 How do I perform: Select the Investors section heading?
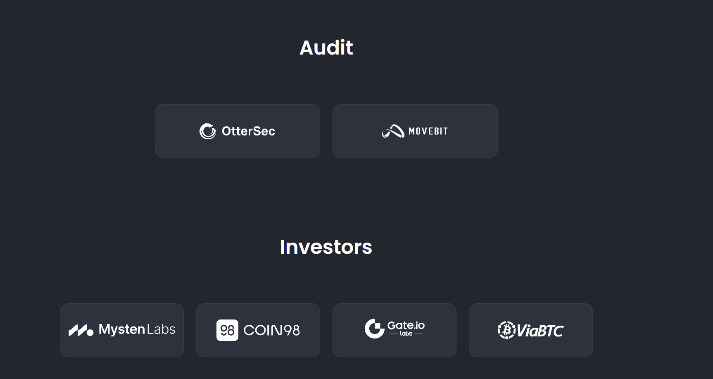click(x=326, y=247)
